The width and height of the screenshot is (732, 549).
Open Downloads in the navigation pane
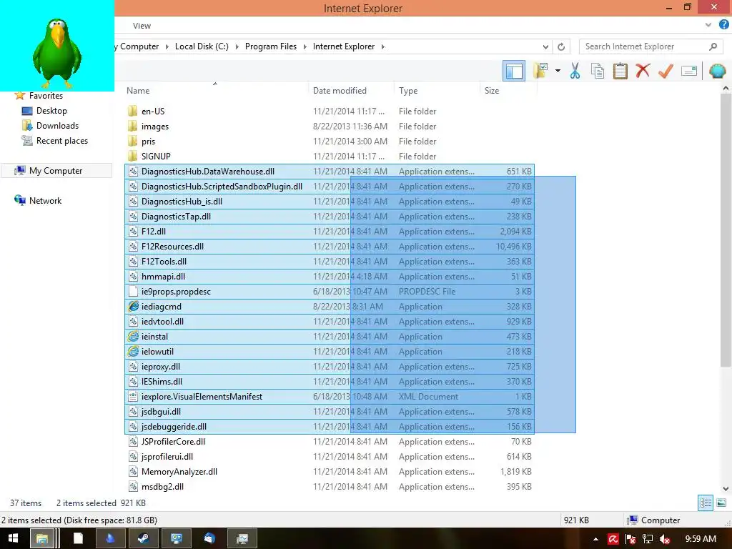(x=57, y=126)
